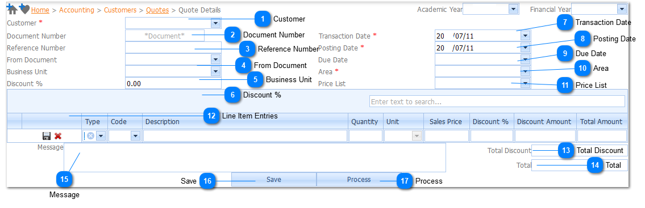Viewport: 645px width, 208px height.
Task: Open the line item Type dropdown arrow
Action: 101,136
